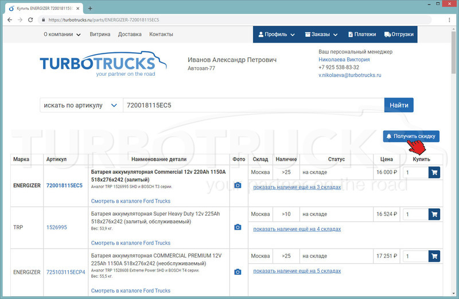Click quantity field for the 17 251 ₽ item

coord(415,256)
